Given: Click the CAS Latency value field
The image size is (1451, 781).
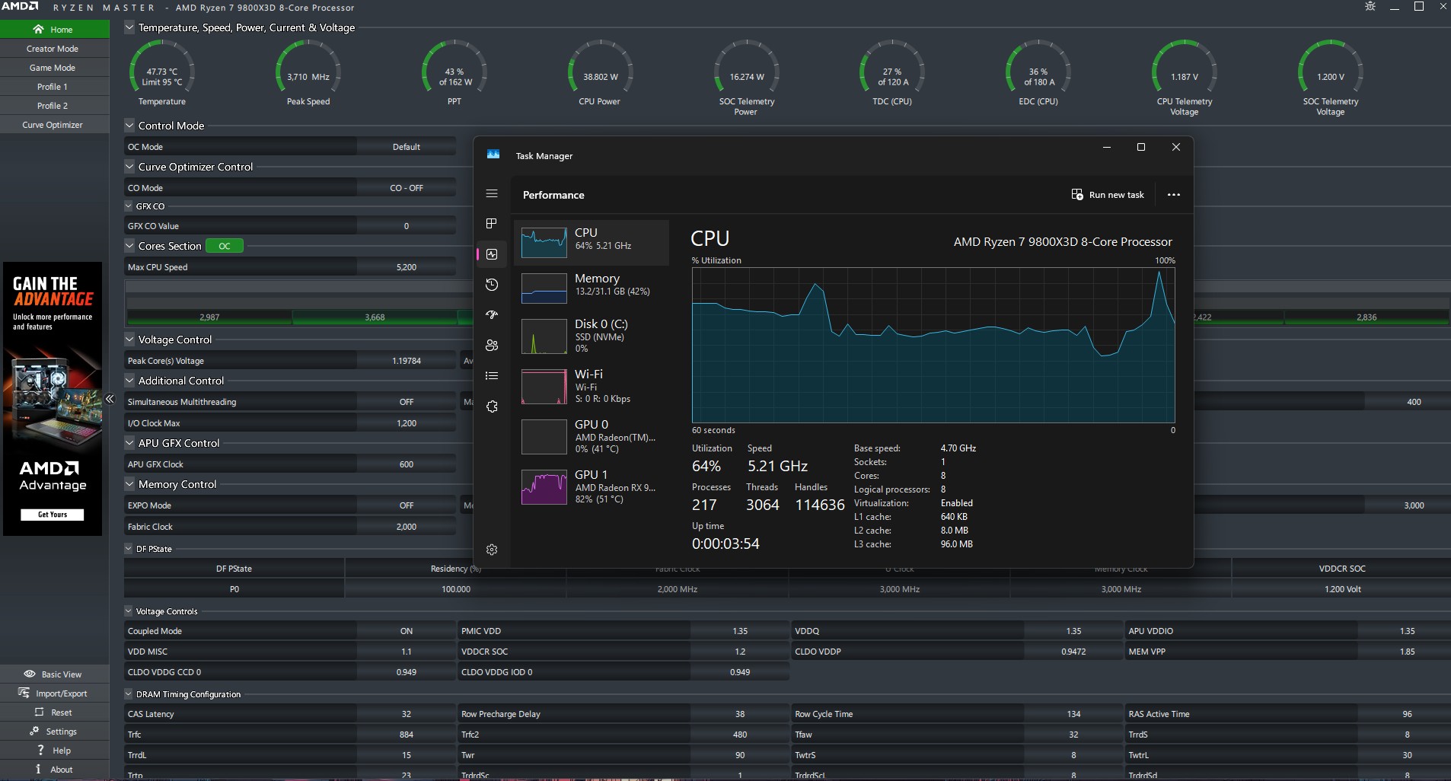Looking at the screenshot, I should (x=407, y=714).
